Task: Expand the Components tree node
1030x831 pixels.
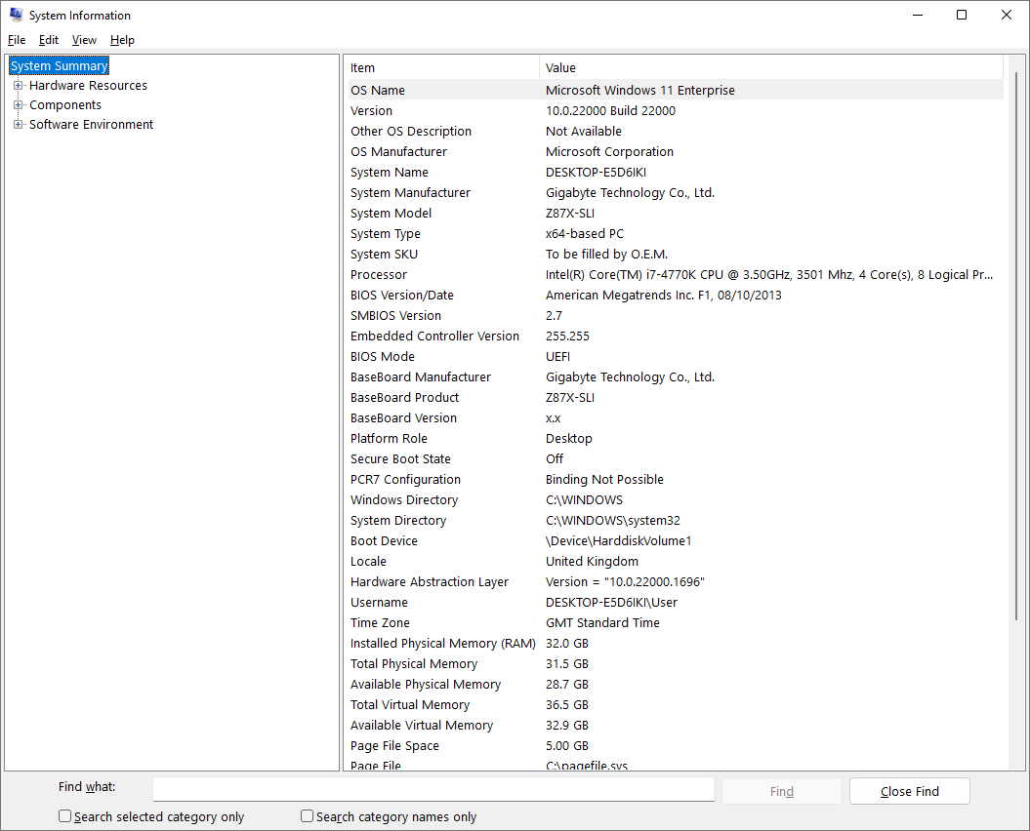Action: 18,105
